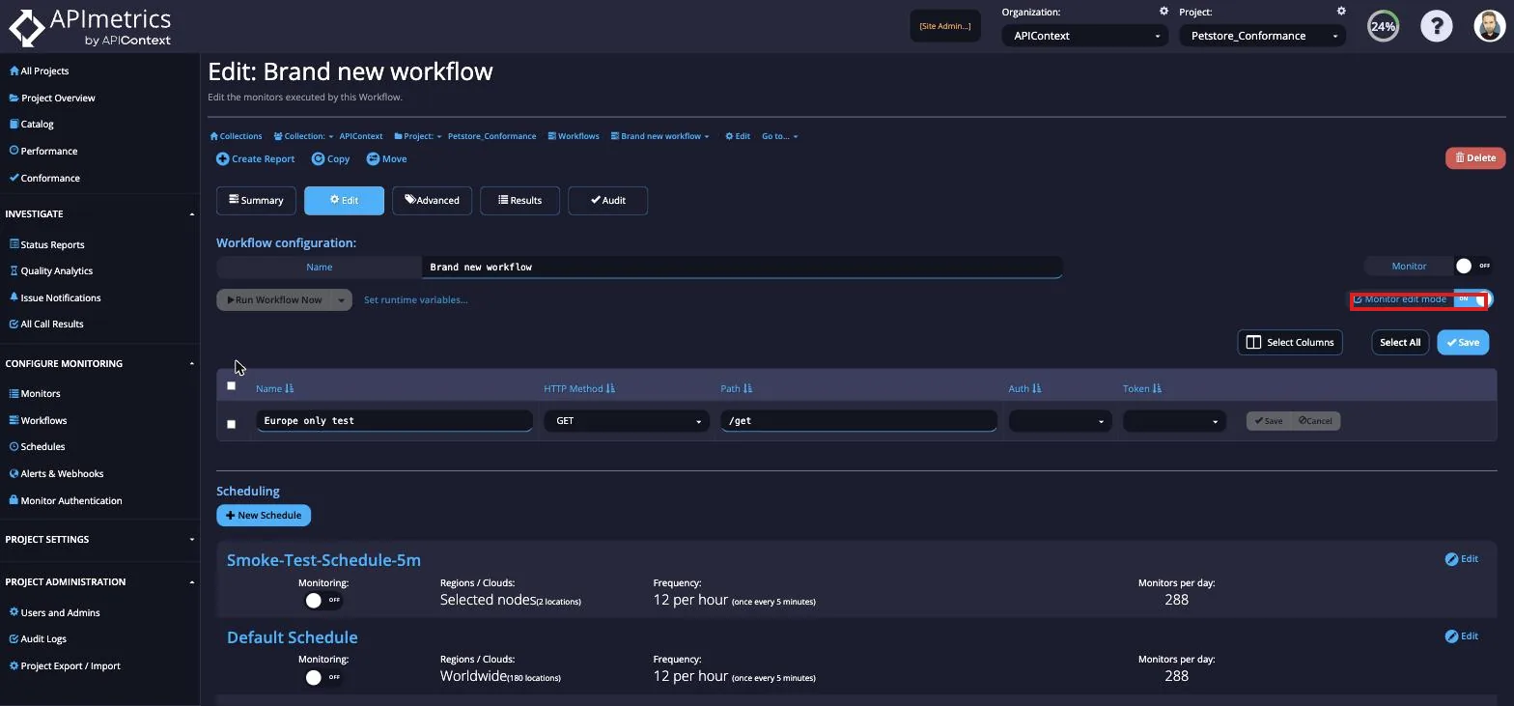Open Run Workflow Now dropdown arrow
The width and height of the screenshot is (1514, 706).
341,300
